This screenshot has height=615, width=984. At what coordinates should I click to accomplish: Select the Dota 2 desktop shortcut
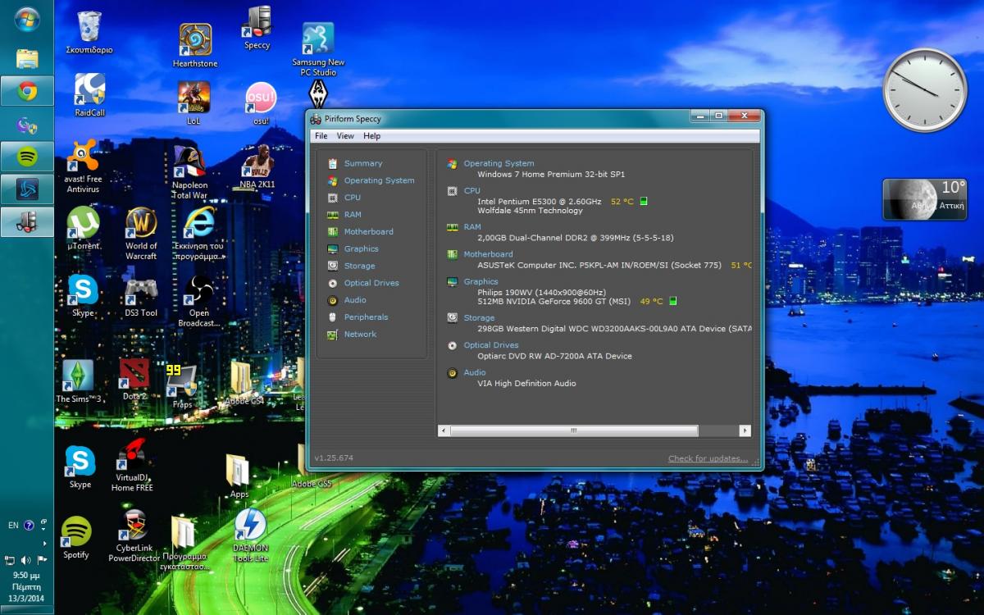pos(134,379)
